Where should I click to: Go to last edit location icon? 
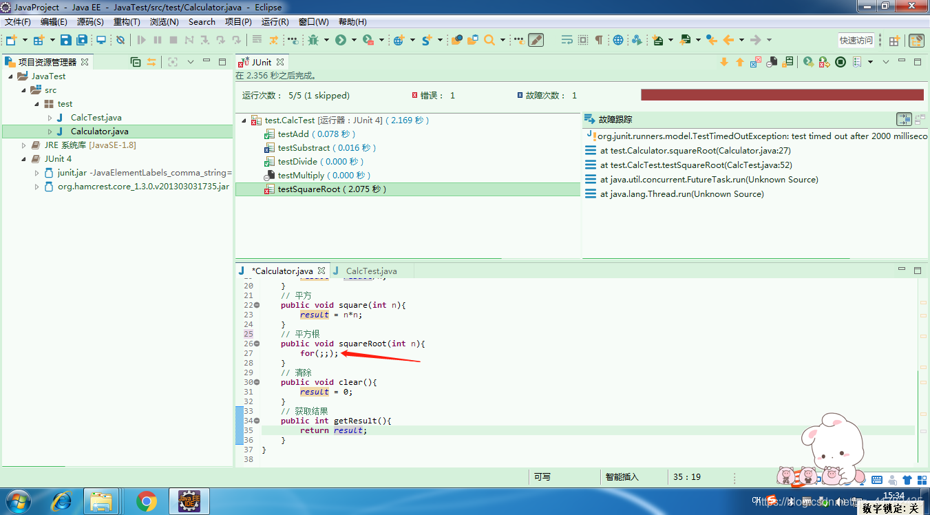coord(712,40)
